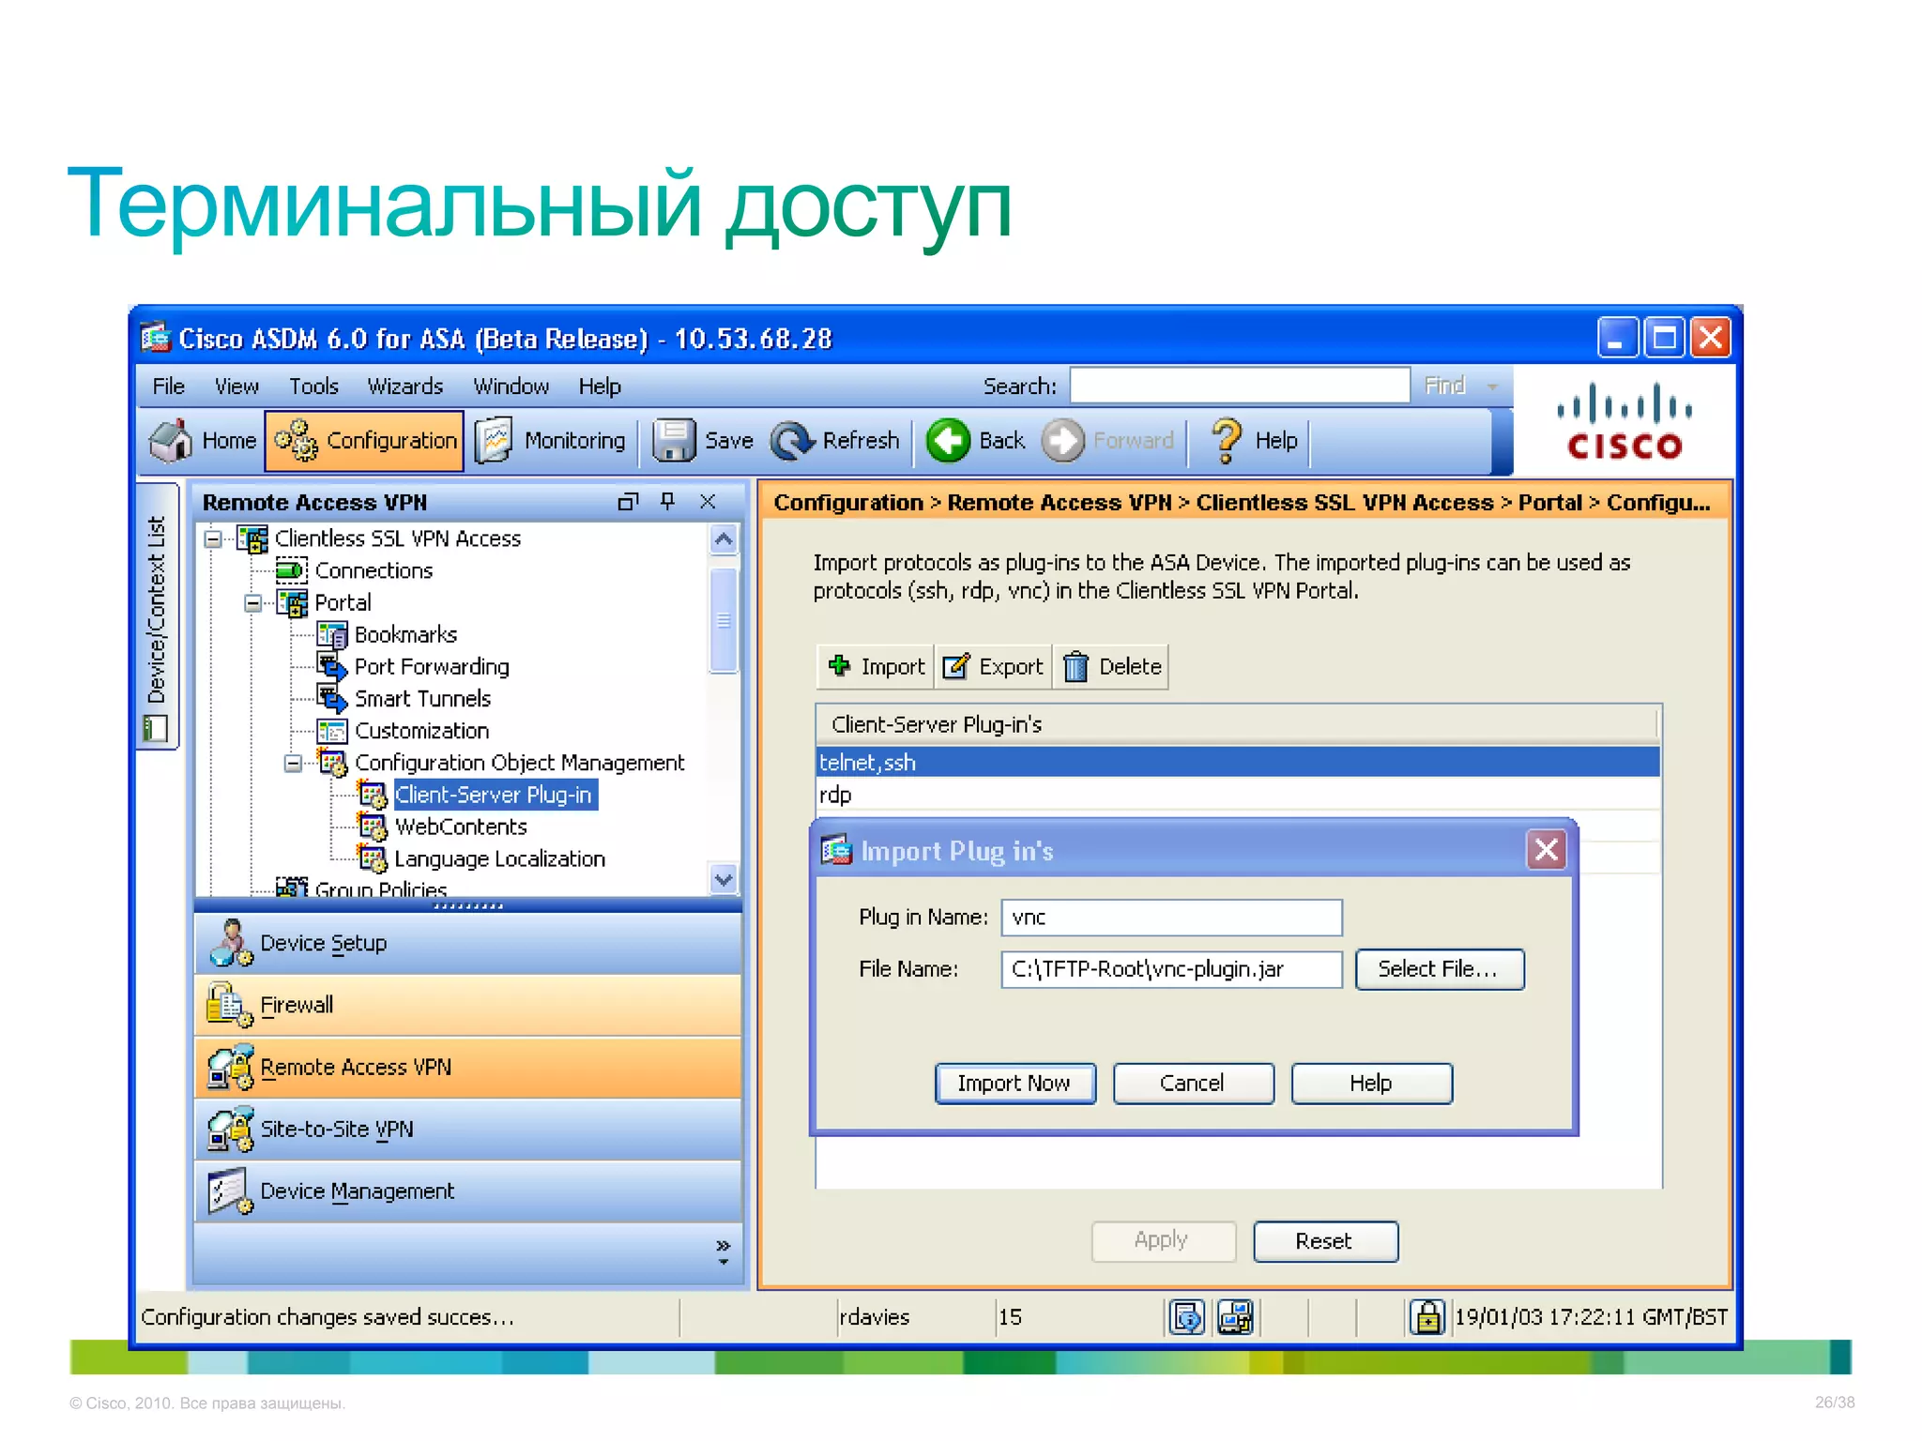The image size is (1922, 1441).
Task: Select Connections in the tree
Action: click(374, 570)
